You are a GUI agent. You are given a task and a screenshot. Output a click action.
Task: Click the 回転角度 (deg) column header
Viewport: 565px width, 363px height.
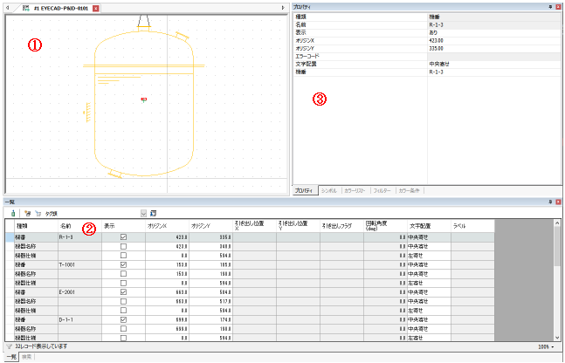(x=386, y=226)
